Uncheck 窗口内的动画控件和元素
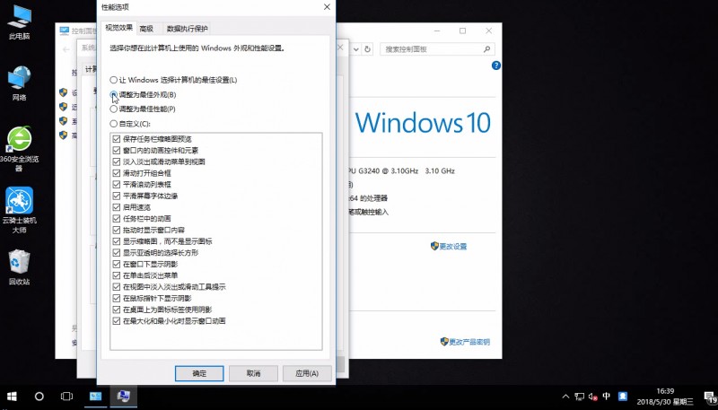Viewport: 718px width, 410px height. (117, 150)
